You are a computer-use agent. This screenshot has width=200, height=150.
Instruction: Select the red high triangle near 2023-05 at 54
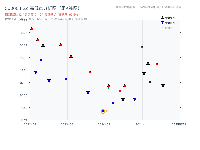coord(71,56)
